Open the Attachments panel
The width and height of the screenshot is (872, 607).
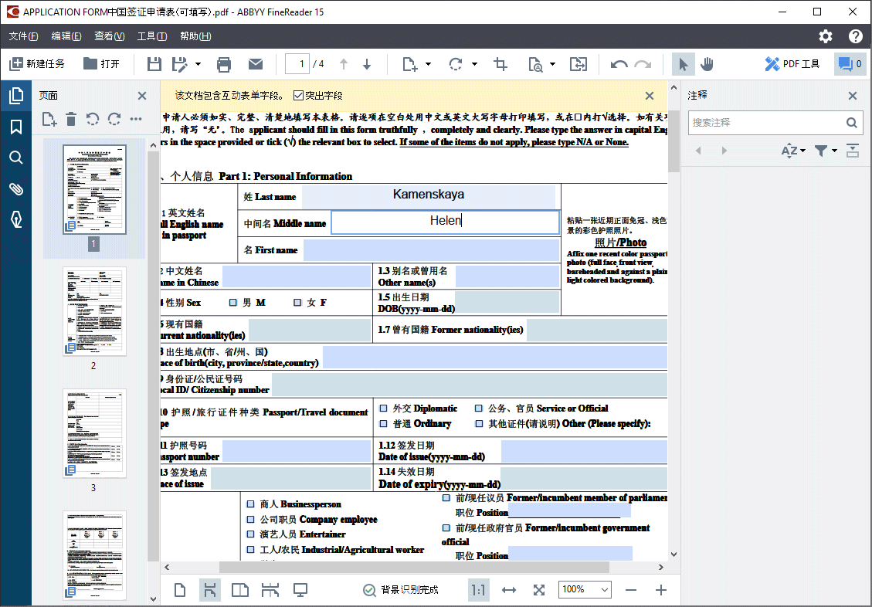tap(16, 188)
